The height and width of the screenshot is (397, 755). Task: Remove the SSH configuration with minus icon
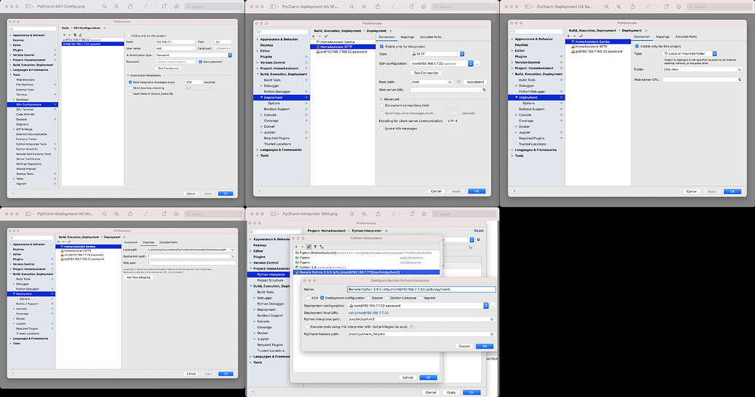point(70,35)
